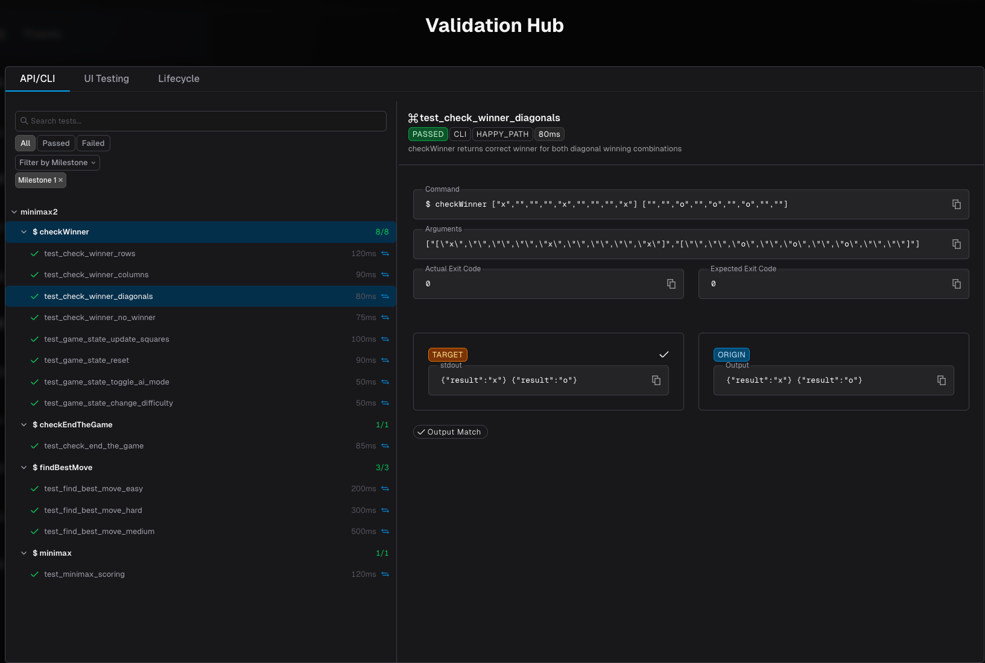This screenshot has width=985, height=663.
Task: Click the TARGET panel checkmark icon
Action: click(x=664, y=354)
